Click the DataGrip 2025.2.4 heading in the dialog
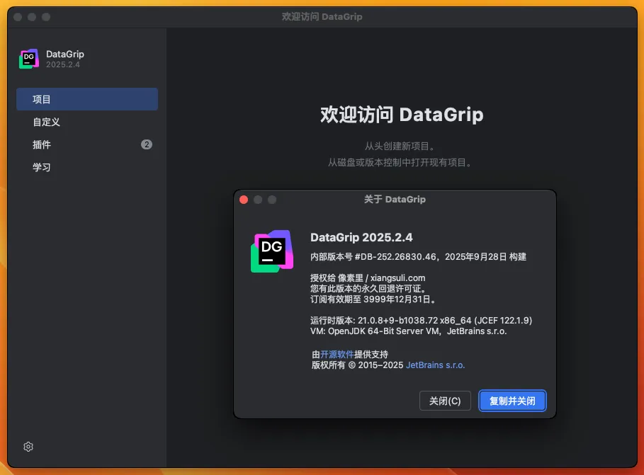 point(361,237)
